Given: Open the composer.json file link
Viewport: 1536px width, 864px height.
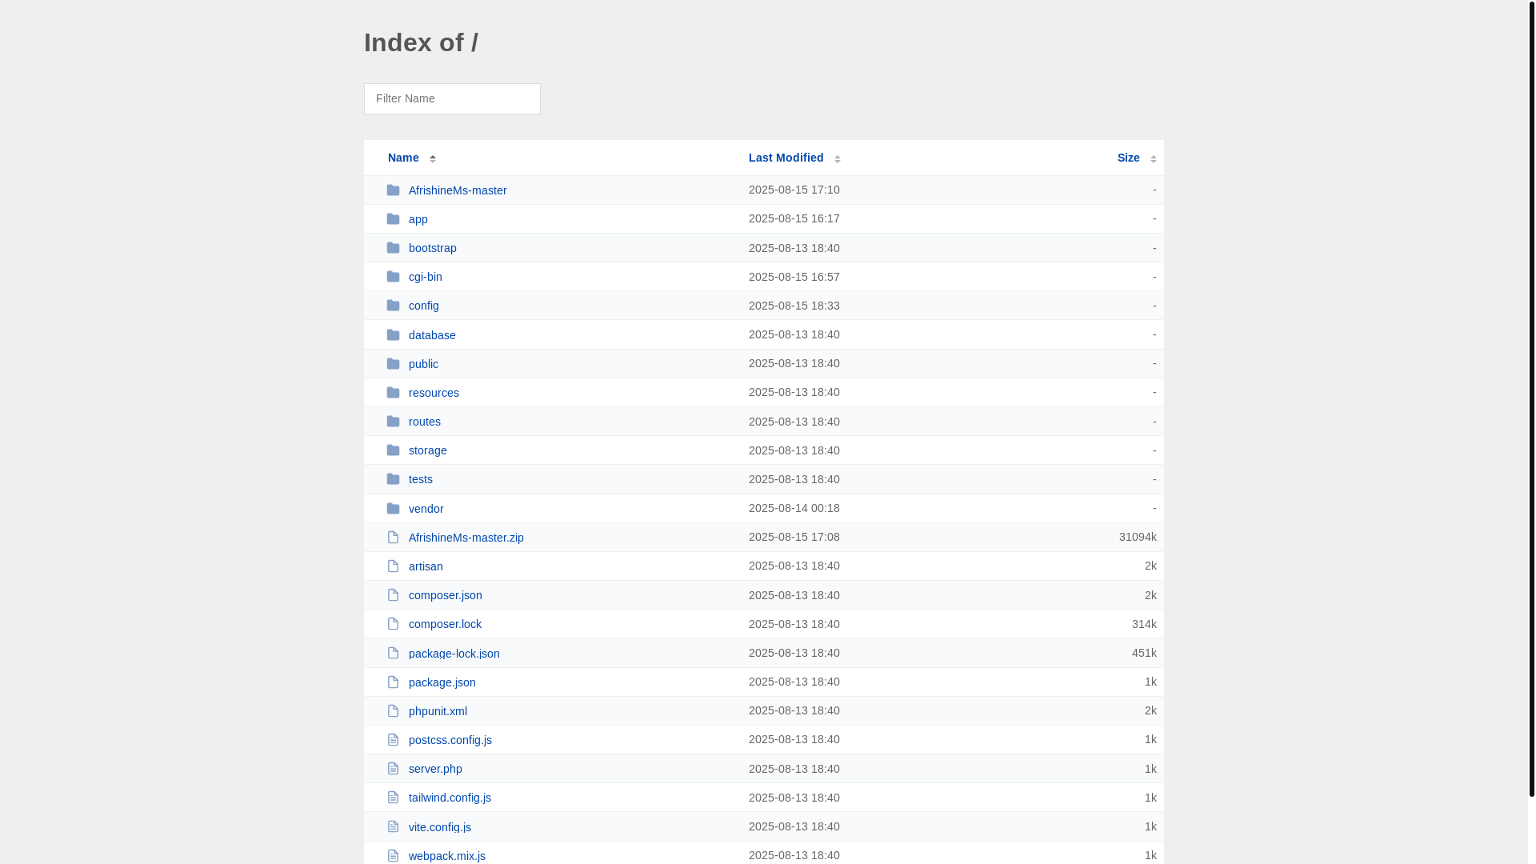Looking at the screenshot, I should click(446, 595).
